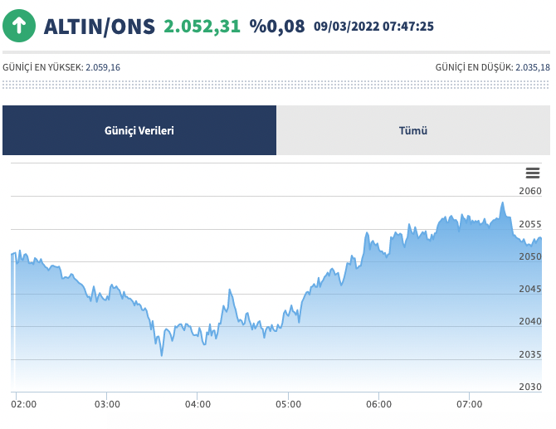The height and width of the screenshot is (429, 556).
Task: Click the 04:00 time axis label
Action: 198,404
